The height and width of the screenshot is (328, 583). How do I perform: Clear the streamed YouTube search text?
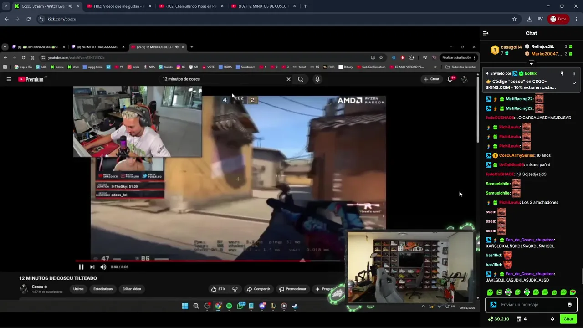[288, 79]
